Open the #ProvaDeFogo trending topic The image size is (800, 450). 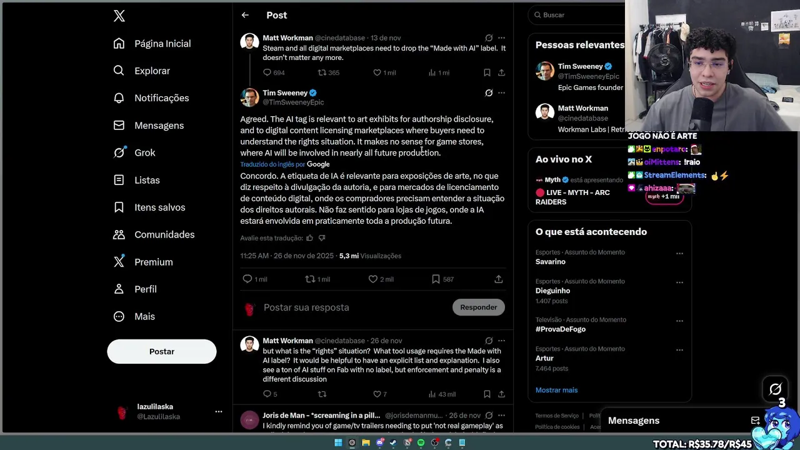pos(561,329)
